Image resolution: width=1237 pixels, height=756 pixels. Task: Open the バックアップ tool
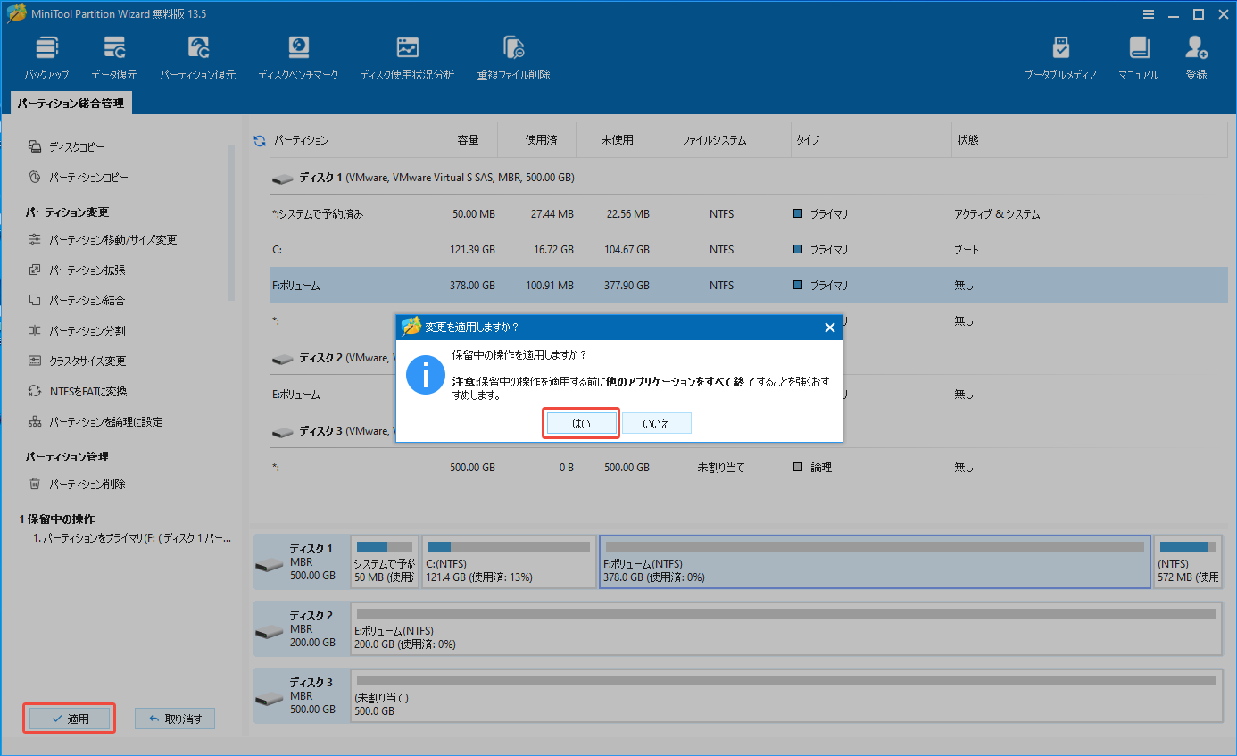(x=46, y=55)
